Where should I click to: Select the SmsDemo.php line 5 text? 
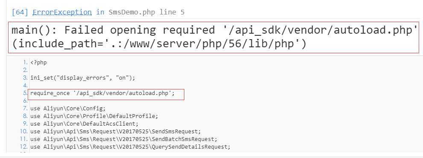coord(147,12)
